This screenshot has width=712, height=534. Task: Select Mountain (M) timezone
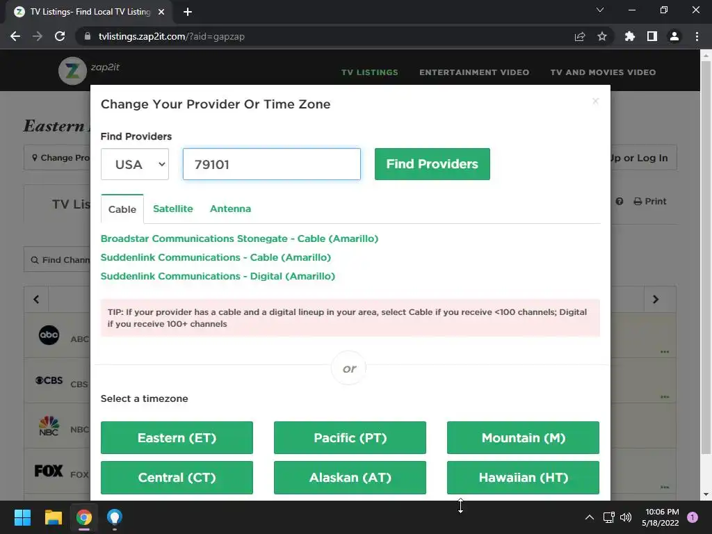point(523,438)
